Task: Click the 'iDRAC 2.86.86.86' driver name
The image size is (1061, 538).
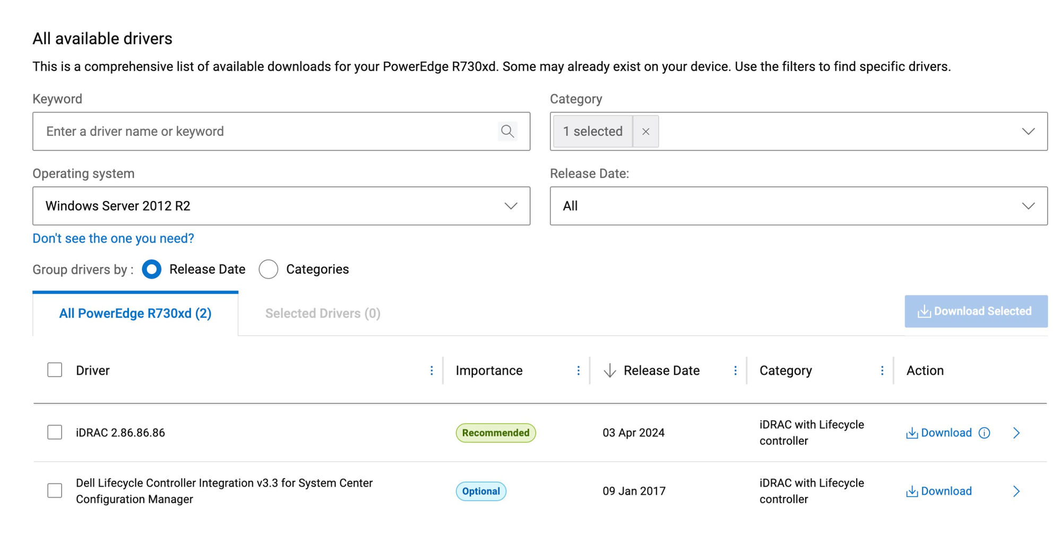Action: (120, 433)
